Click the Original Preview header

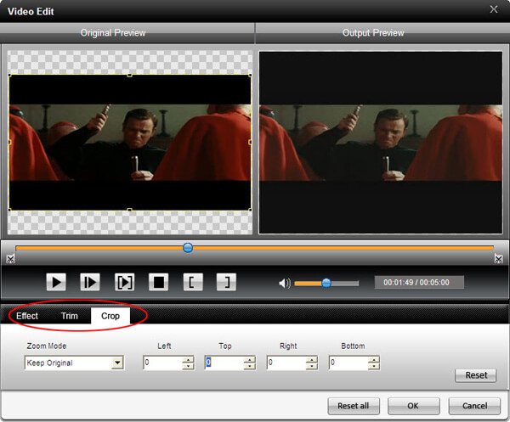pos(113,33)
